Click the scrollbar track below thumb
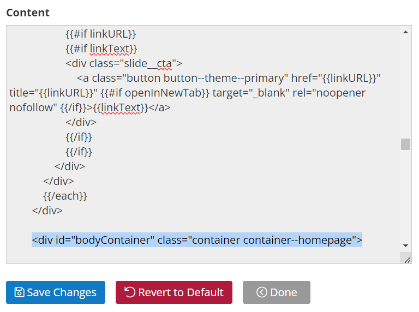This screenshot has width=419, height=312. [x=406, y=195]
